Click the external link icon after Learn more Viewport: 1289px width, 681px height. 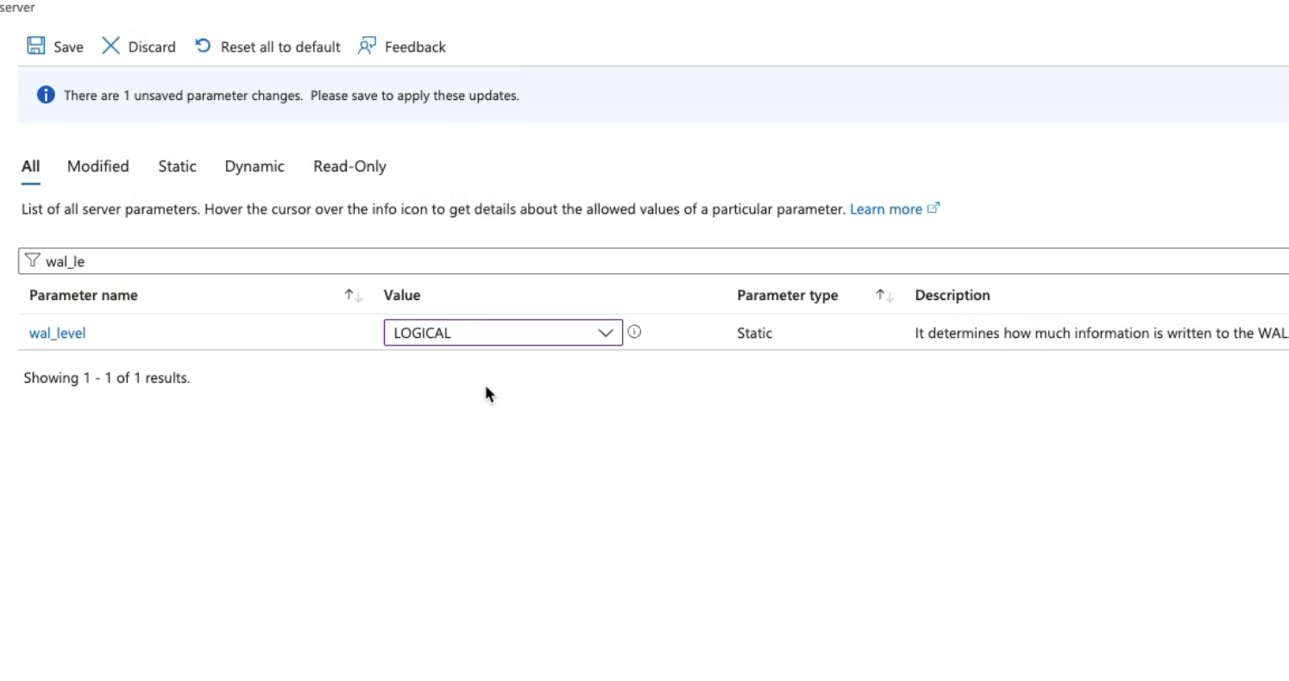pyautogui.click(x=933, y=208)
